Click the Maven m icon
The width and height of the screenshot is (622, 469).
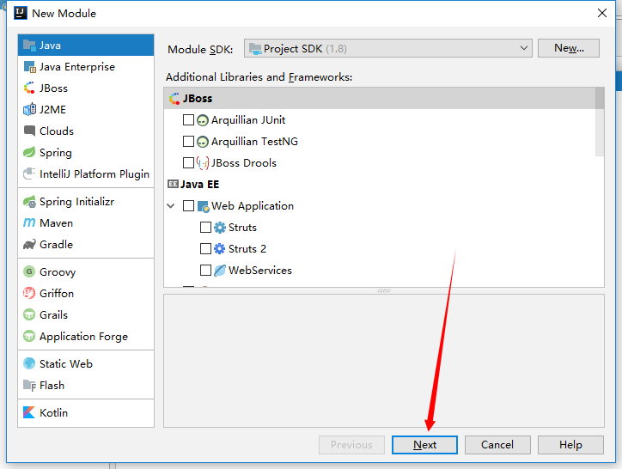click(x=29, y=223)
